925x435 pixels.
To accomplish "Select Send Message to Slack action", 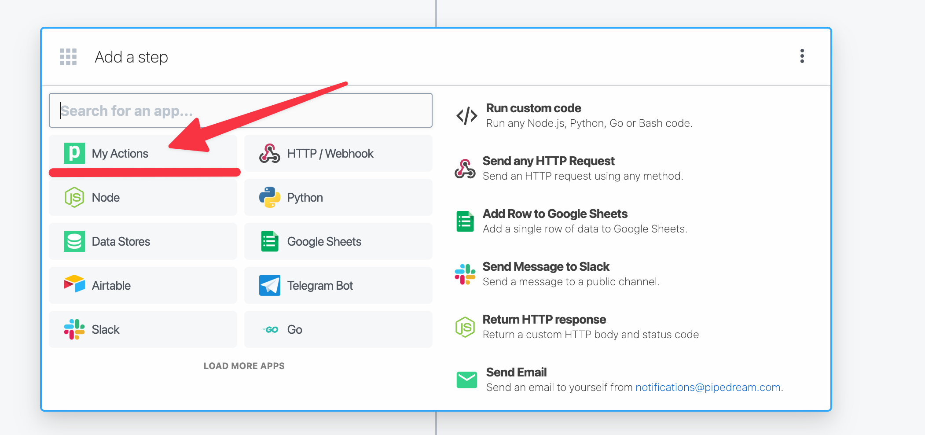I will [x=546, y=267].
